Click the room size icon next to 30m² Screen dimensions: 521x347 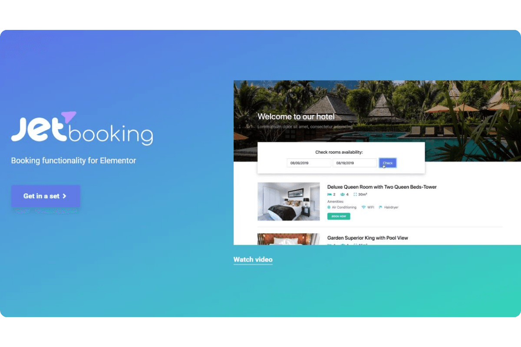355,195
